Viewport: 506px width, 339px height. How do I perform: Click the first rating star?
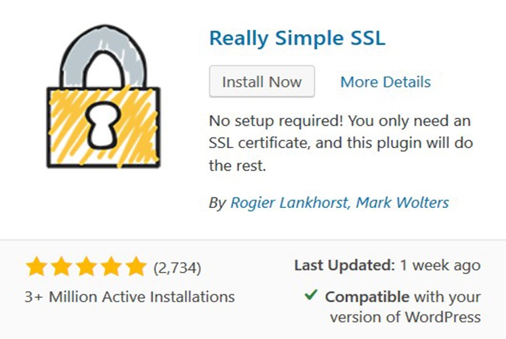(x=36, y=267)
